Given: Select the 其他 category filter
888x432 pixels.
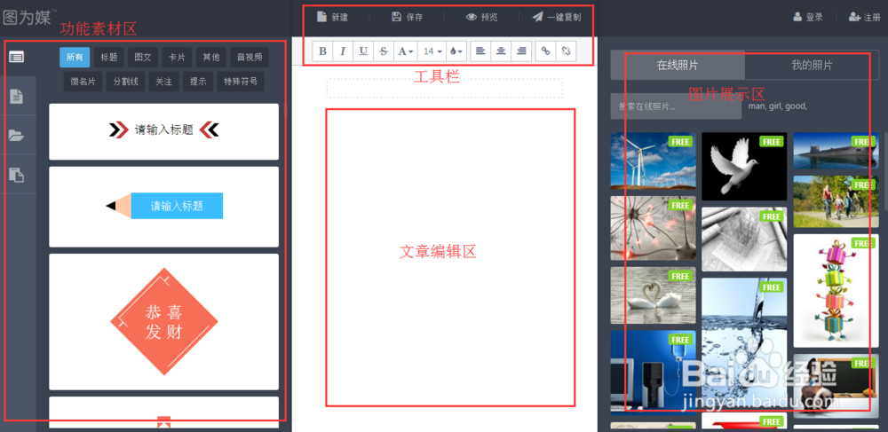Looking at the screenshot, I should [211, 57].
